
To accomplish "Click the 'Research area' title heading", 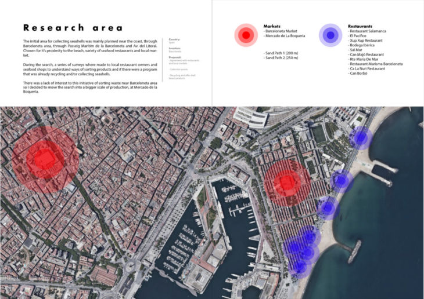I will 73,28.
